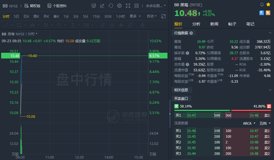This screenshot has width=274, height=160.
Task: Select the 1小时 interval
Action: tap(120, 17)
